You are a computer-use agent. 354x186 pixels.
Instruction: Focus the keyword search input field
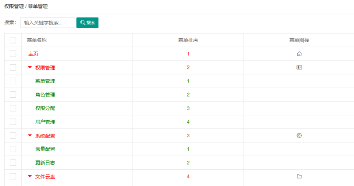pyautogui.click(x=47, y=23)
